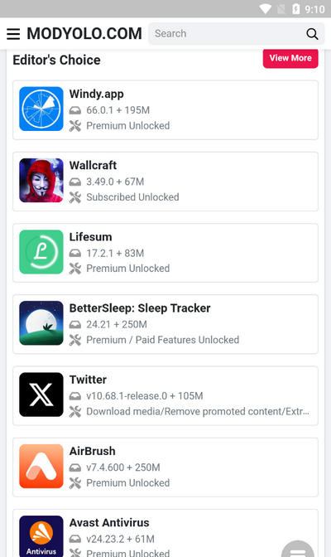Image resolution: width=331 pixels, height=557 pixels.
Task: Click the search magnifier icon
Action: click(312, 34)
